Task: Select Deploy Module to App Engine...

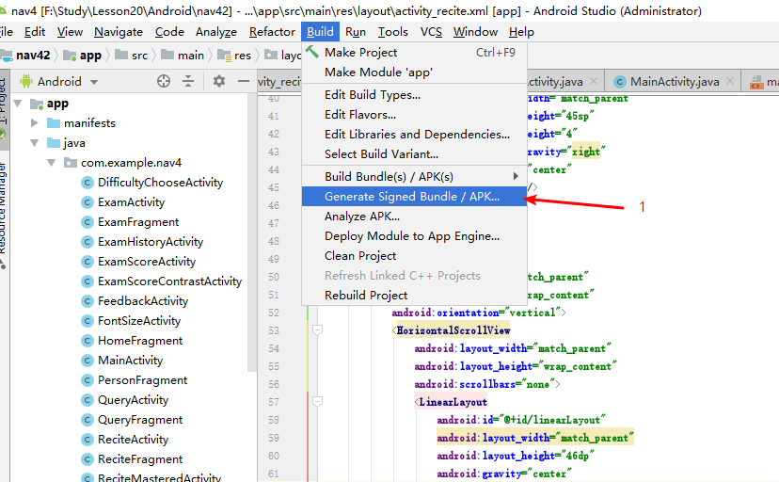Action: [x=414, y=236]
